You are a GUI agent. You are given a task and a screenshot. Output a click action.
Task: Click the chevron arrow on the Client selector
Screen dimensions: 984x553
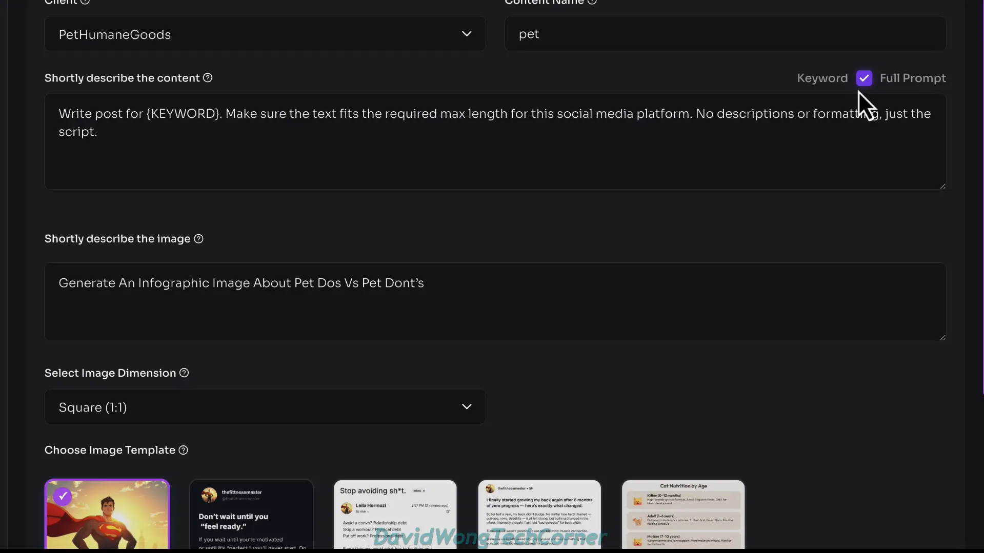pyautogui.click(x=466, y=34)
